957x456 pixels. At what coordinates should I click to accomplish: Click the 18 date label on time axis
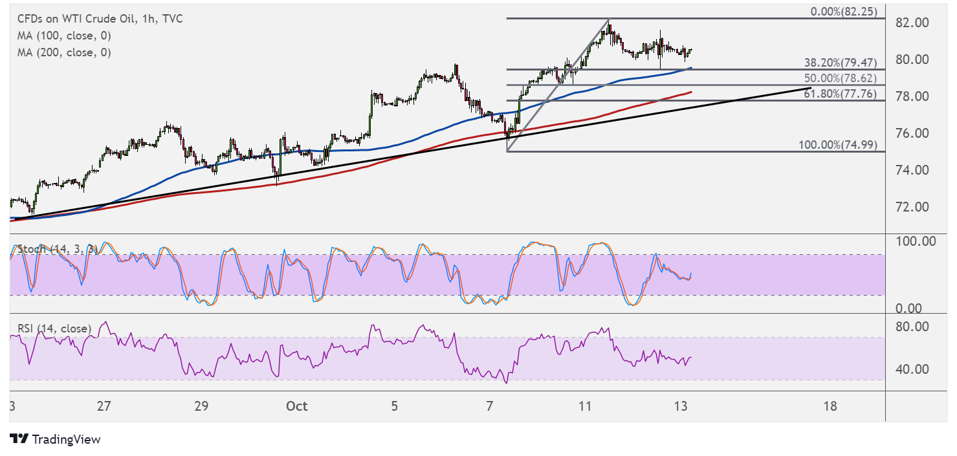point(830,407)
